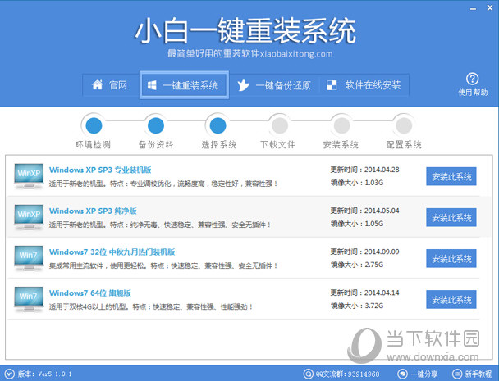499x381 pixels.
Task: Open Windows7 64位 旗舰版 title link
Action: click(90, 293)
